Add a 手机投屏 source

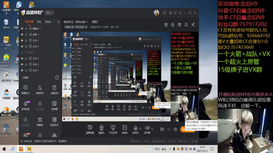click(x=113, y=130)
